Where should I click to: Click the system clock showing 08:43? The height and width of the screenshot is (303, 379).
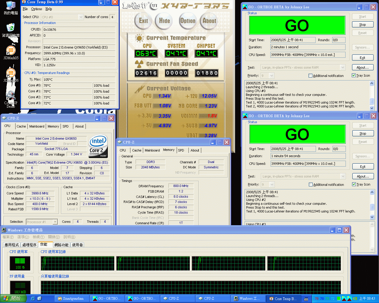(x=367, y=299)
